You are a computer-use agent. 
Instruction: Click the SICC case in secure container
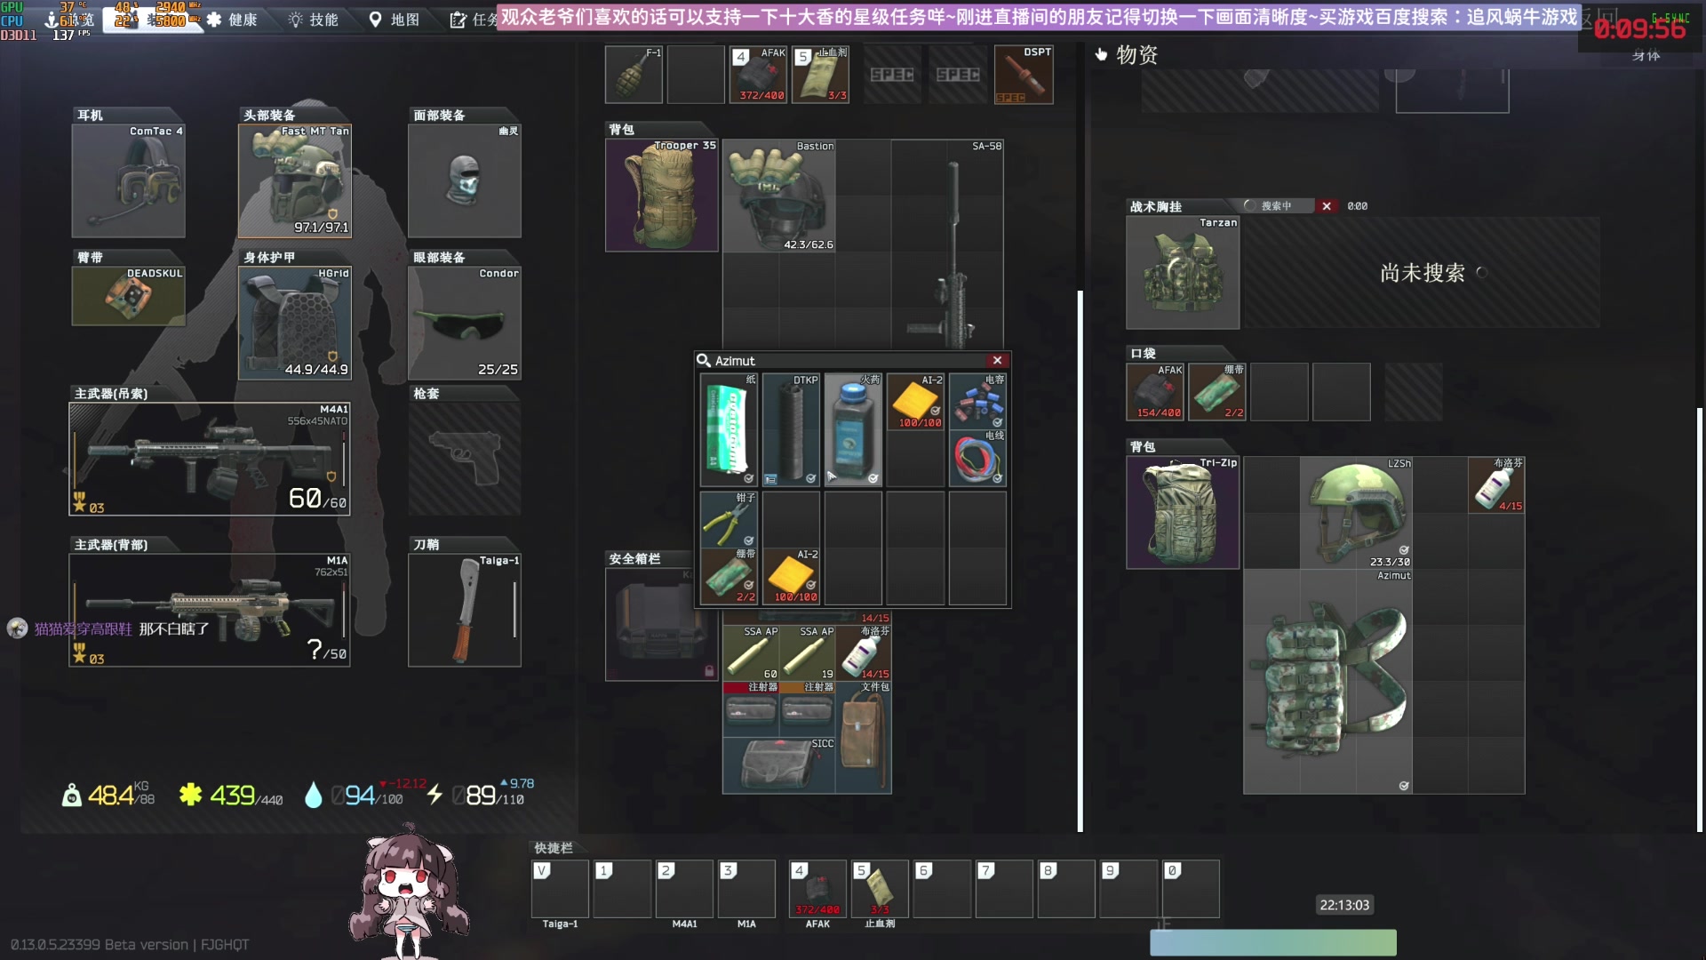coord(779,764)
